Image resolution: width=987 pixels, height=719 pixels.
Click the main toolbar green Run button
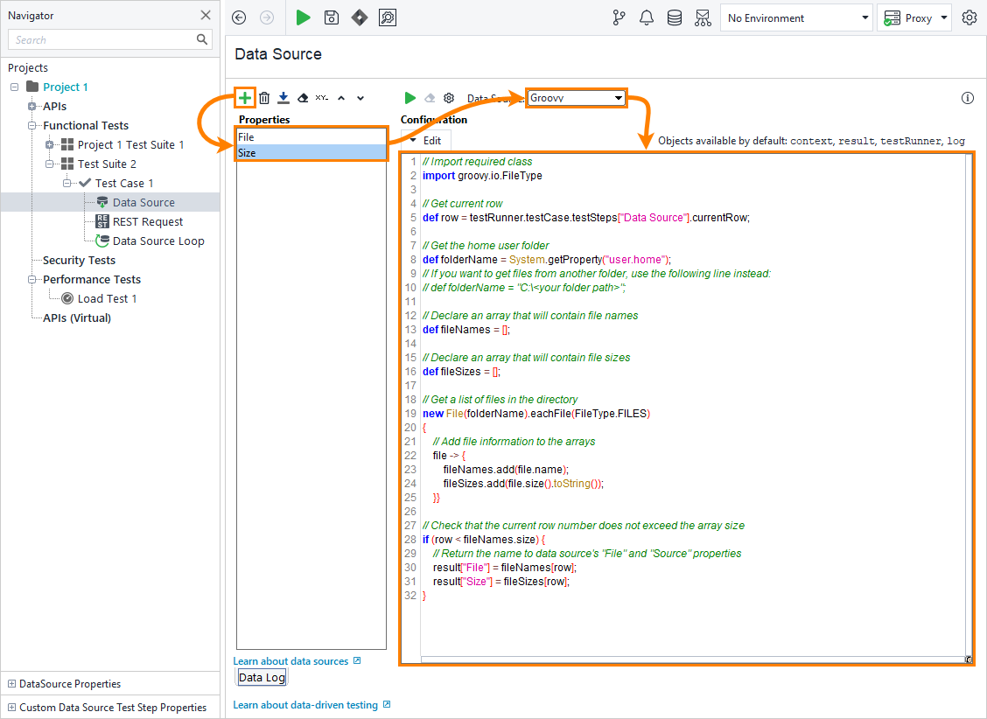pos(303,17)
